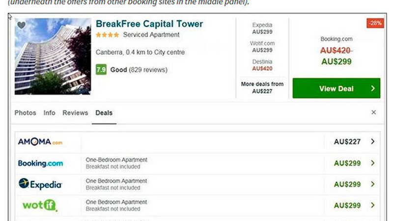The image size is (393, 221).
Task: Click the four-star rating icons
Action: point(107,35)
